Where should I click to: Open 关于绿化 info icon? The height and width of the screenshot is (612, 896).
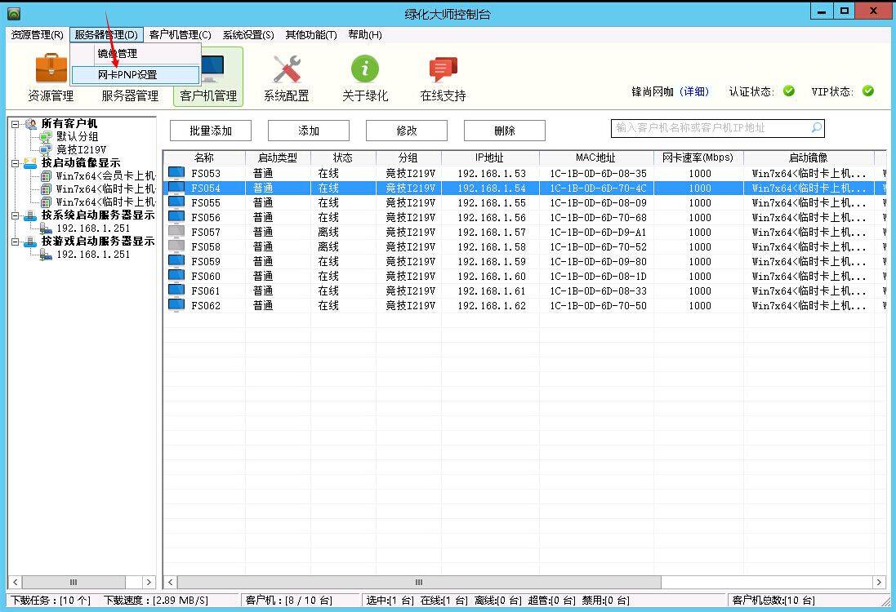pyautogui.click(x=364, y=69)
